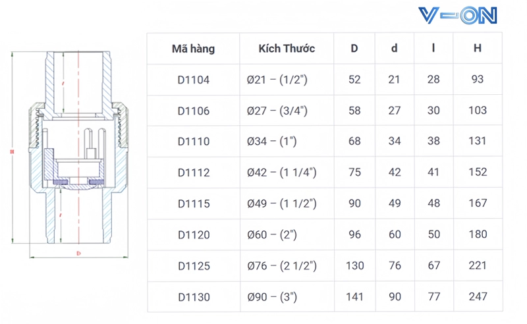
Task: Click size cell Ø42 – (1 1/4")
Action: click(282, 173)
